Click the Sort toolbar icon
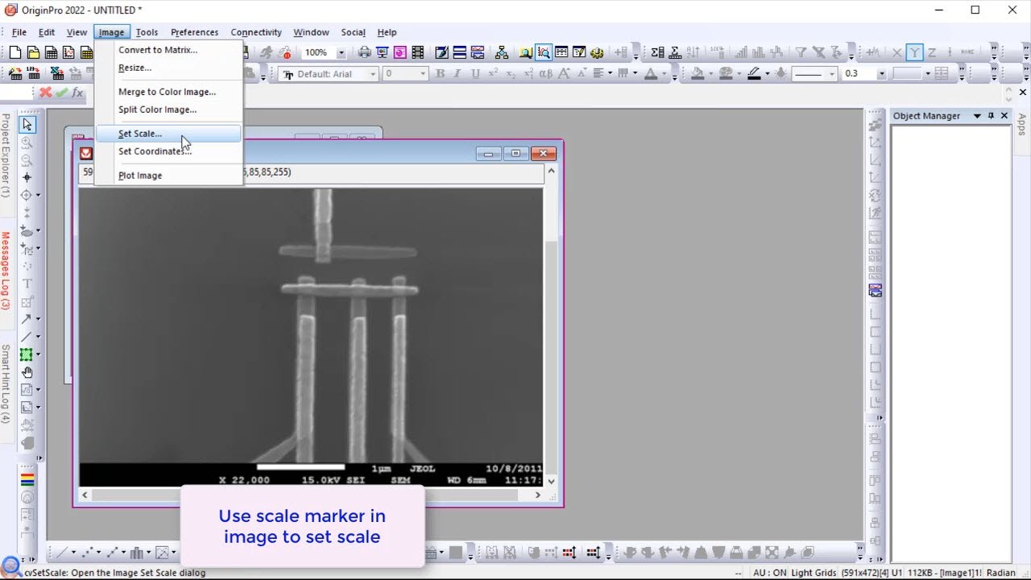The height and width of the screenshot is (580, 1031). point(693,52)
